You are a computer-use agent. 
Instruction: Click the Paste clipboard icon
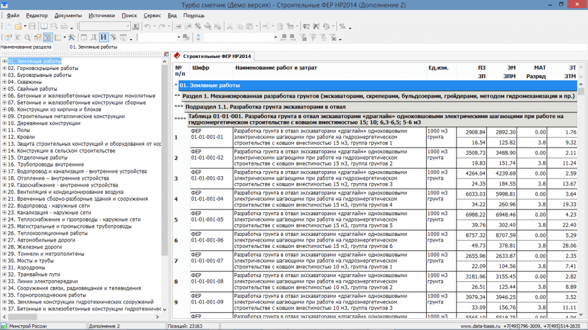point(249,26)
